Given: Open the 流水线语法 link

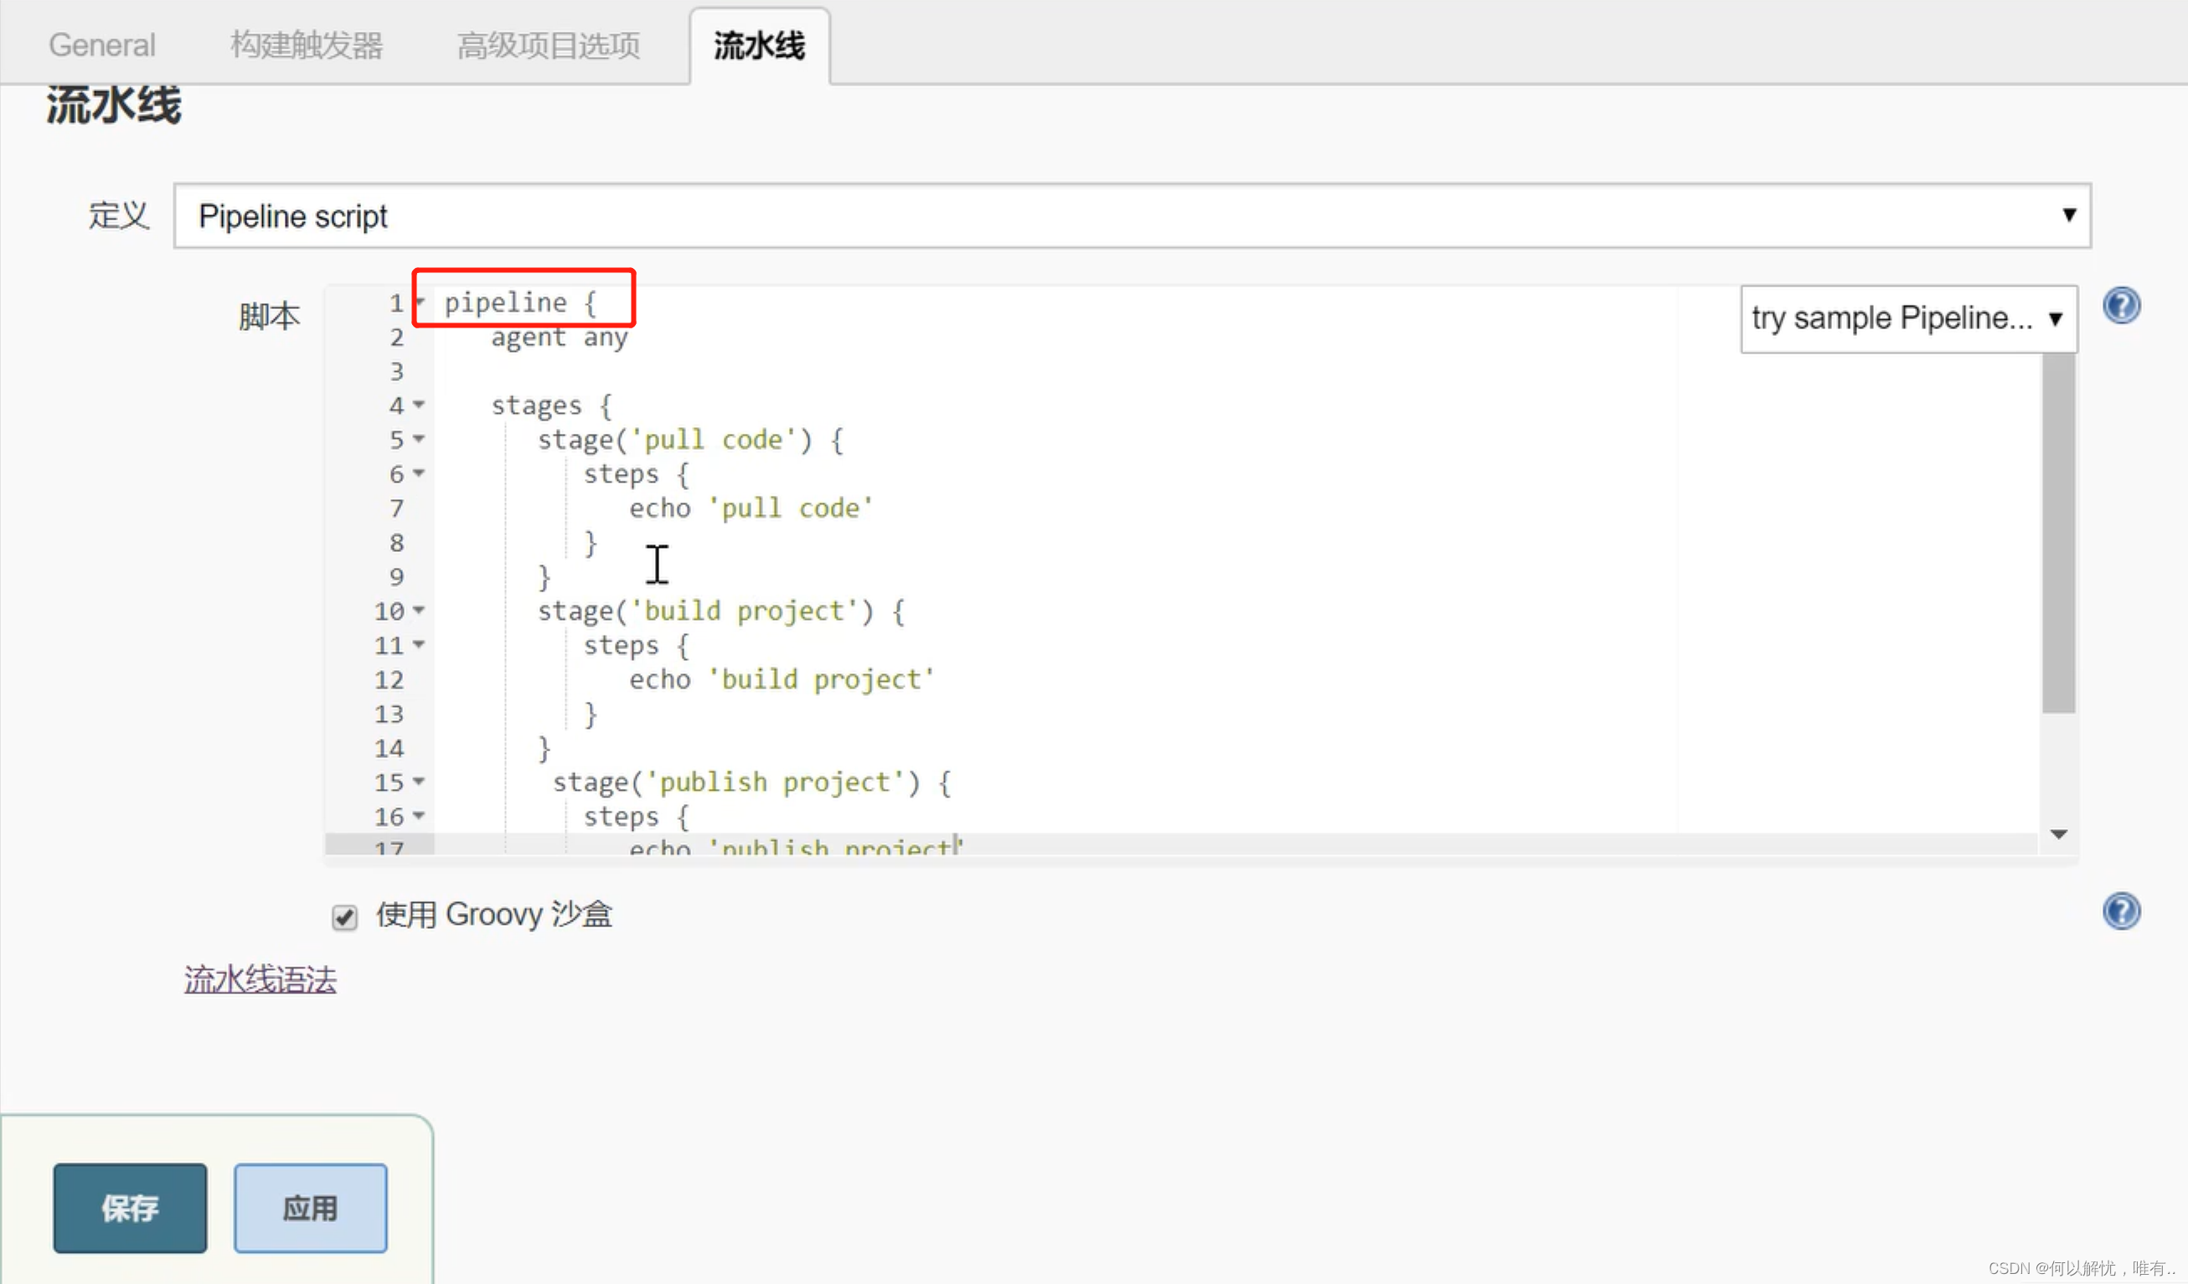Looking at the screenshot, I should [x=260, y=978].
